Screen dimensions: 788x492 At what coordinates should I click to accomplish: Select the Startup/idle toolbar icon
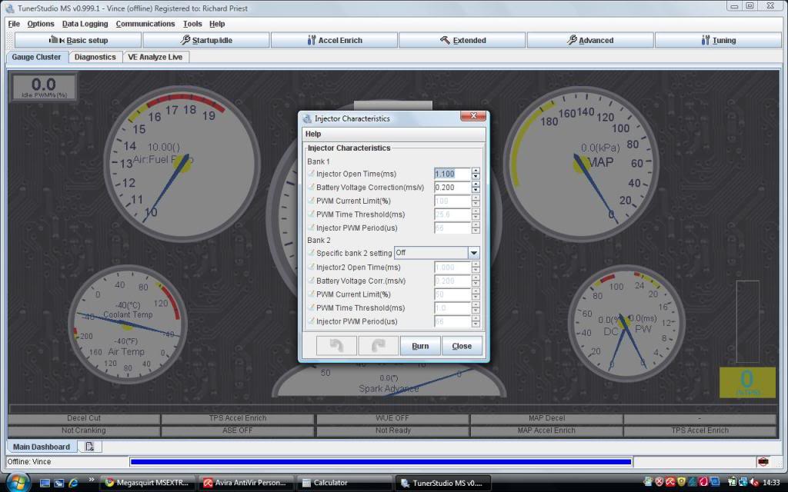click(x=205, y=40)
